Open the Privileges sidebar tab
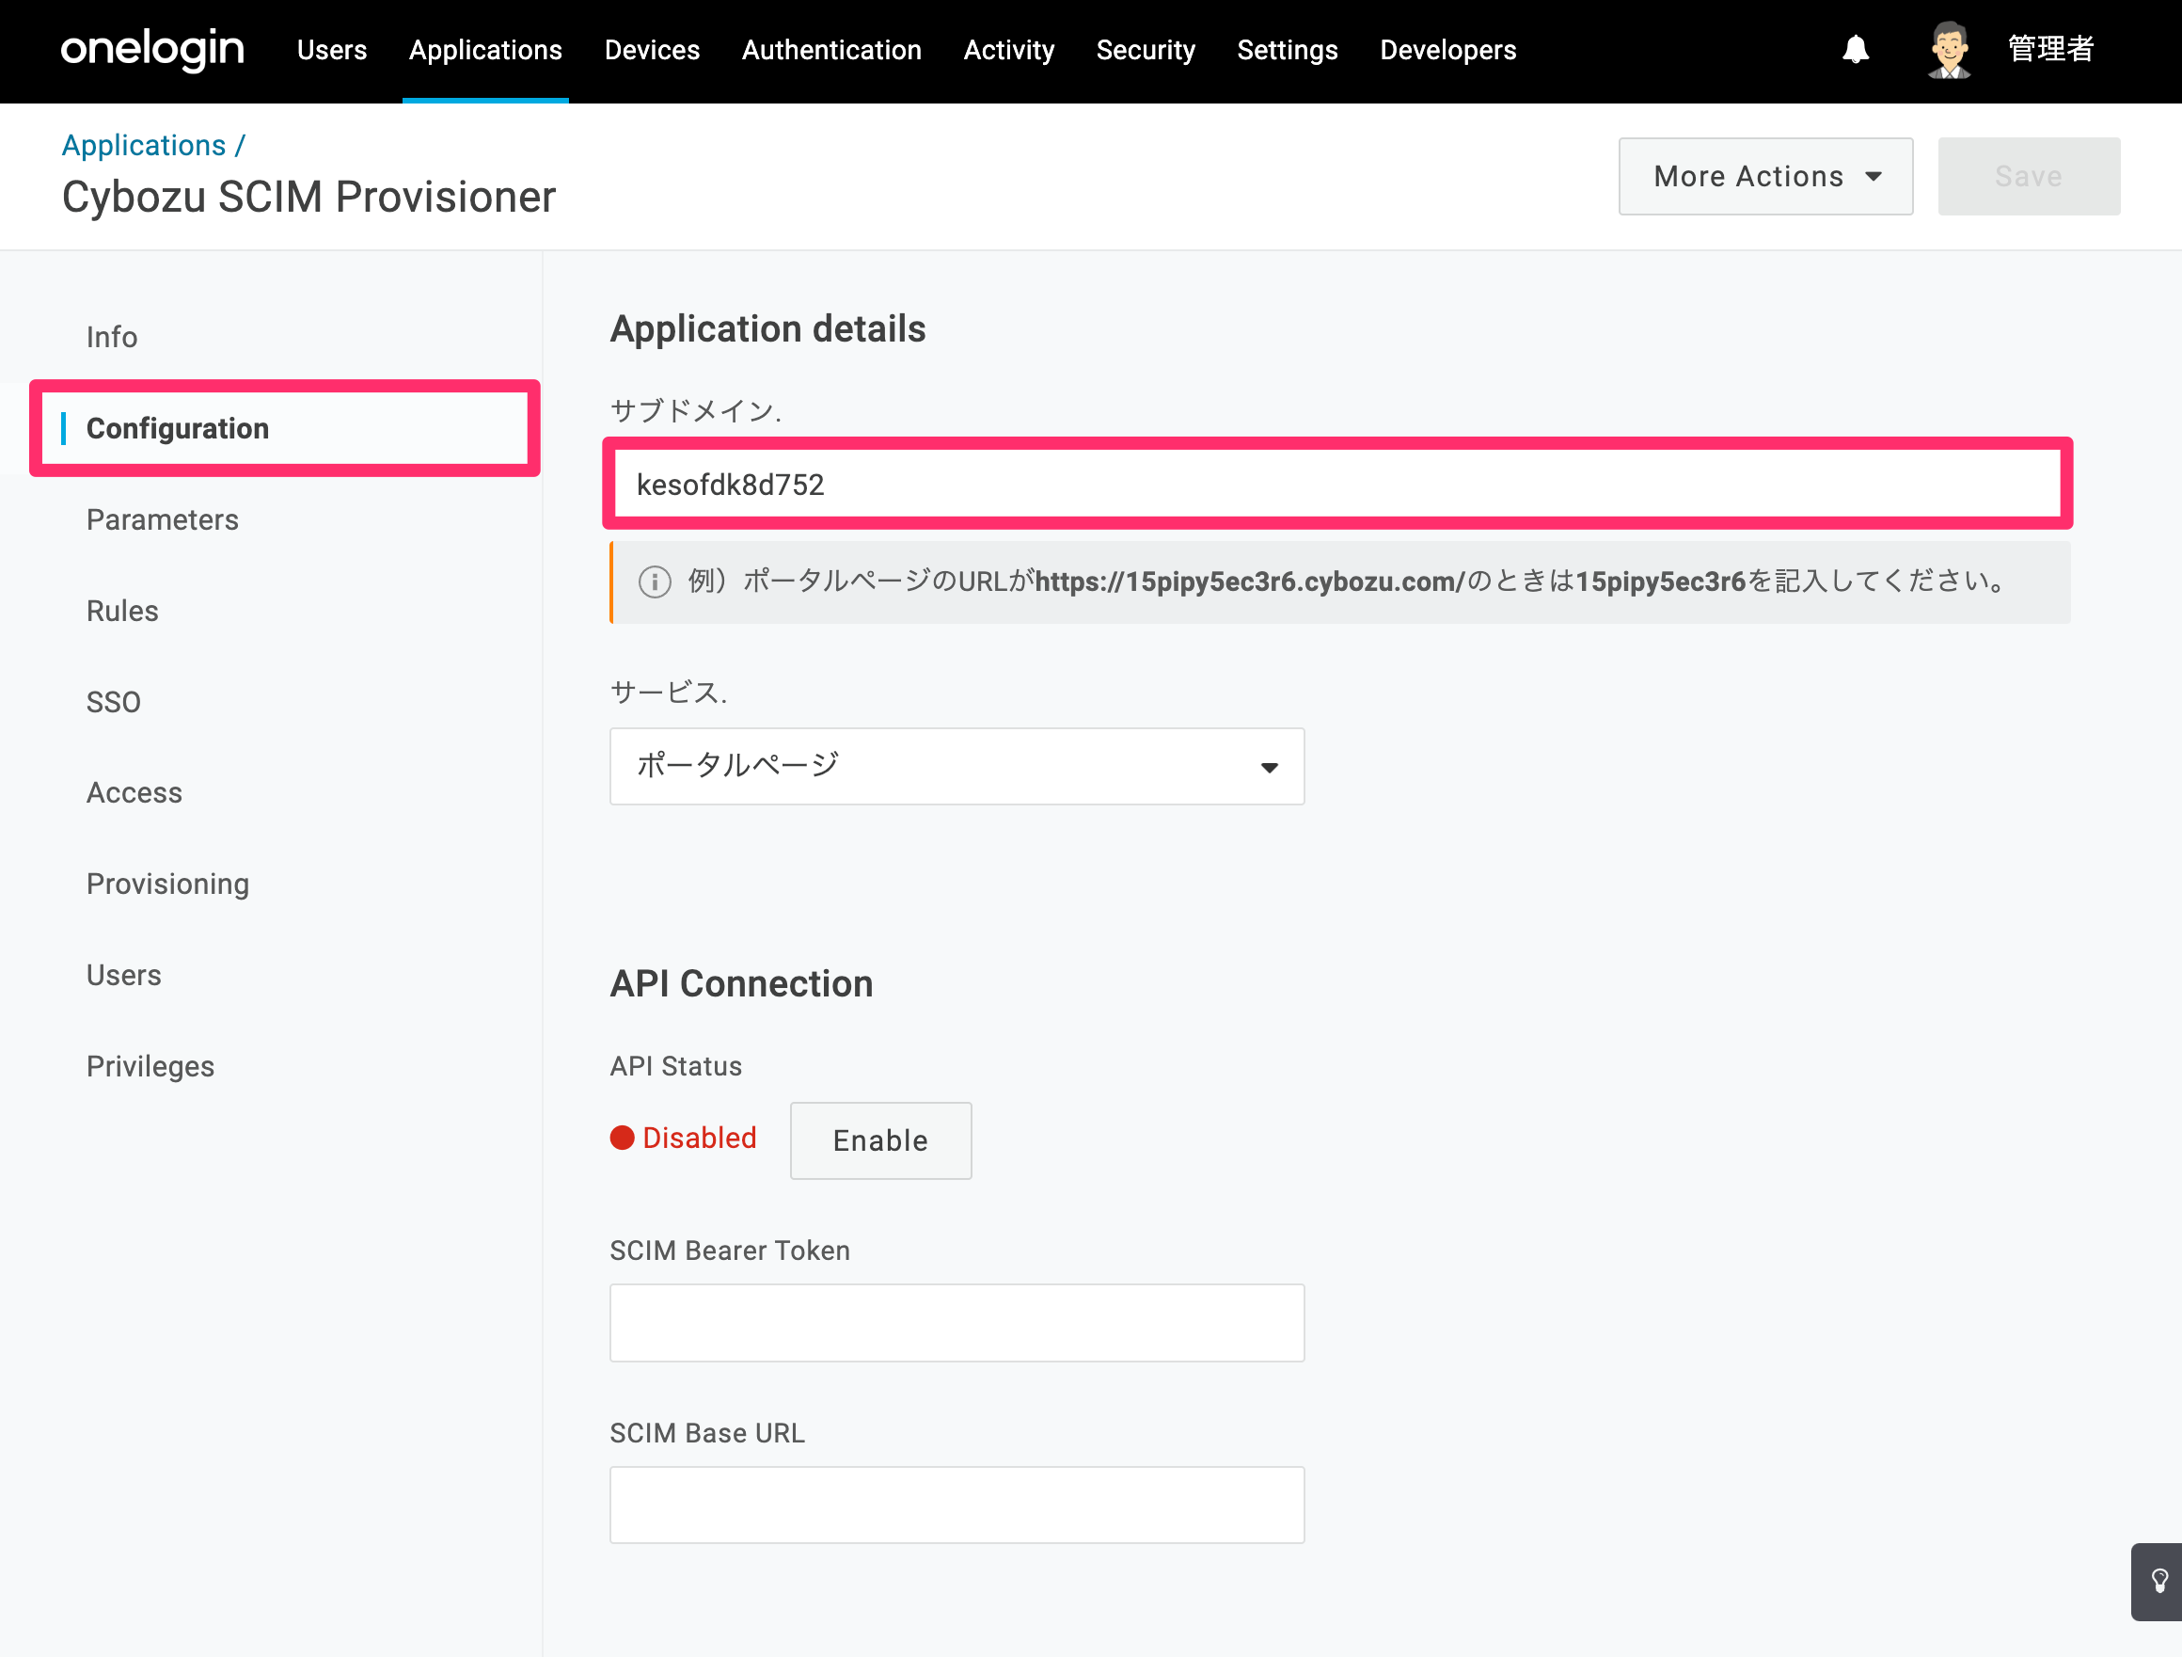 (x=150, y=1067)
